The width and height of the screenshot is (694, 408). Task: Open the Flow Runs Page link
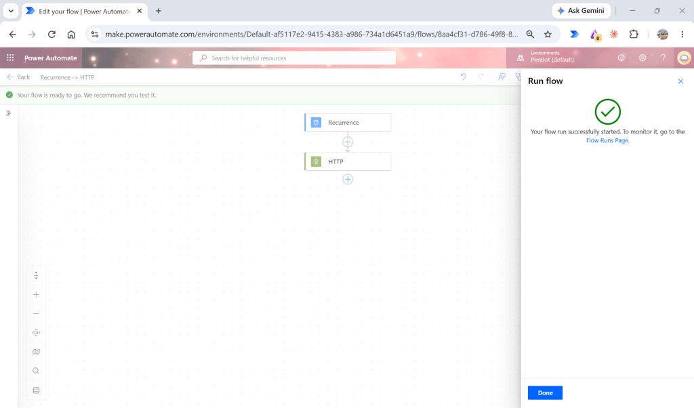pos(607,141)
